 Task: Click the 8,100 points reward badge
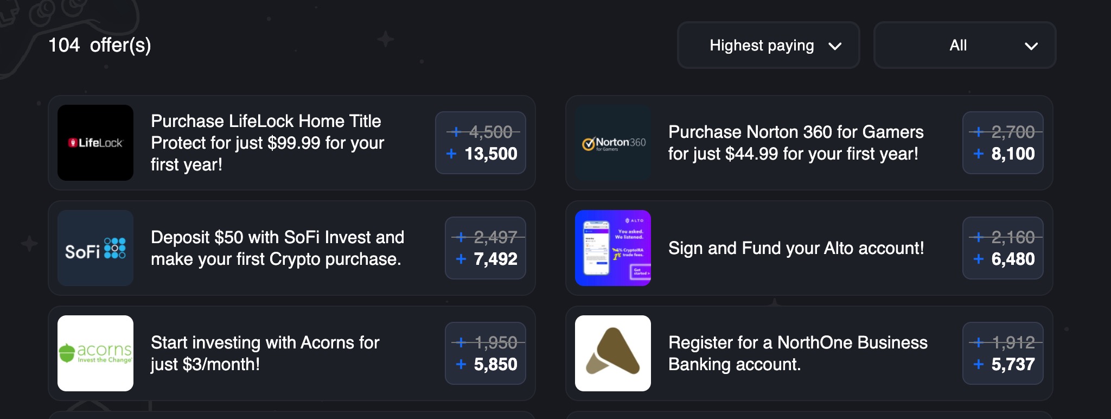[x=1003, y=154]
